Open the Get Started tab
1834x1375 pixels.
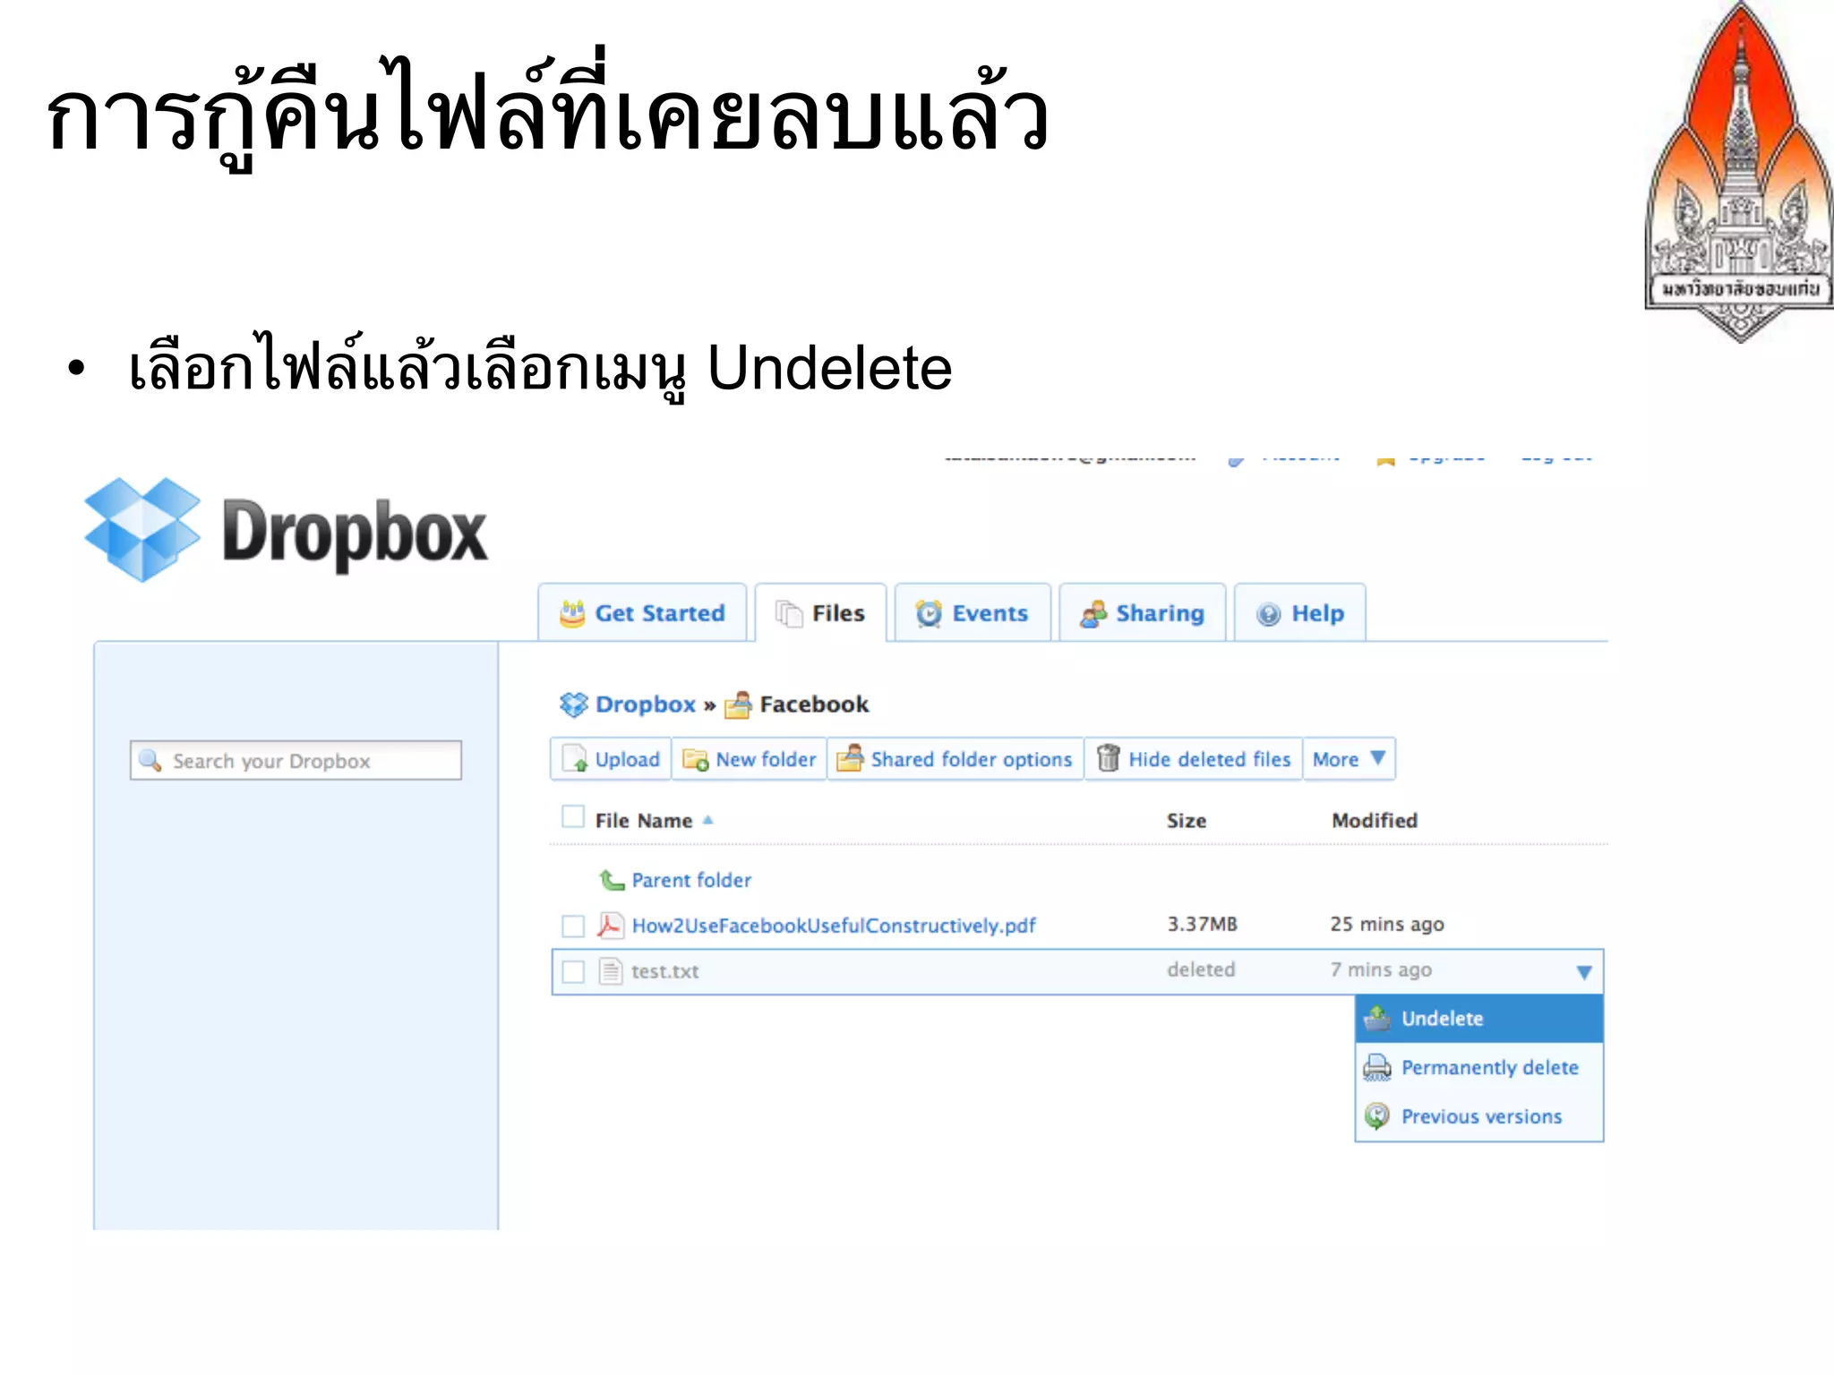(642, 613)
